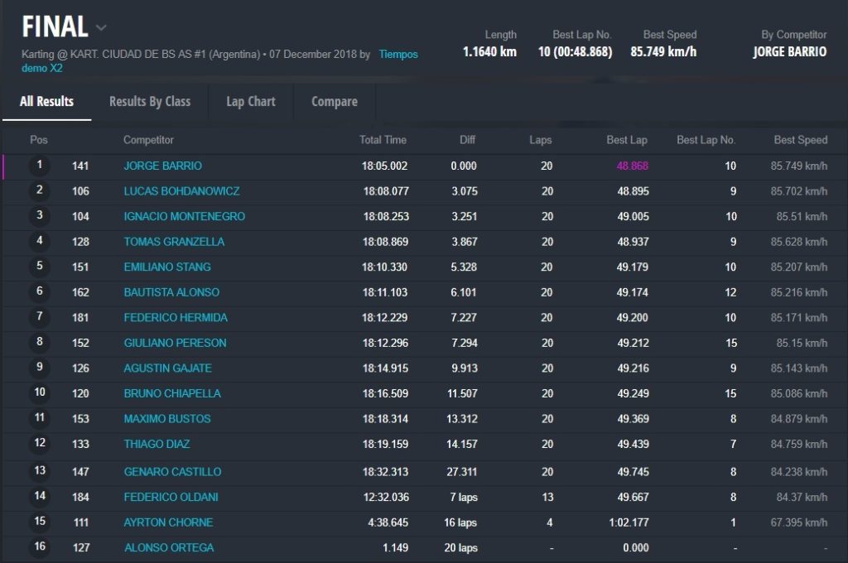Open FEDERICO OLDANI competitor details
The height and width of the screenshot is (563, 848).
coord(171,498)
